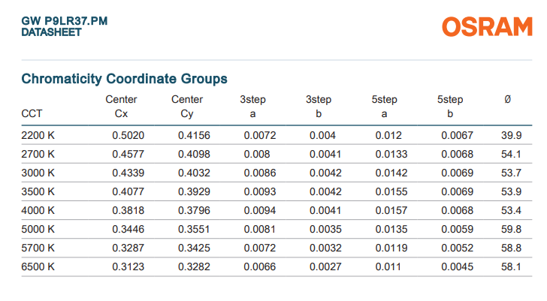Viewport: 547px width, 301px height.
Task: Click the Chromaticity Coordinate Groups heading
Action: point(124,78)
